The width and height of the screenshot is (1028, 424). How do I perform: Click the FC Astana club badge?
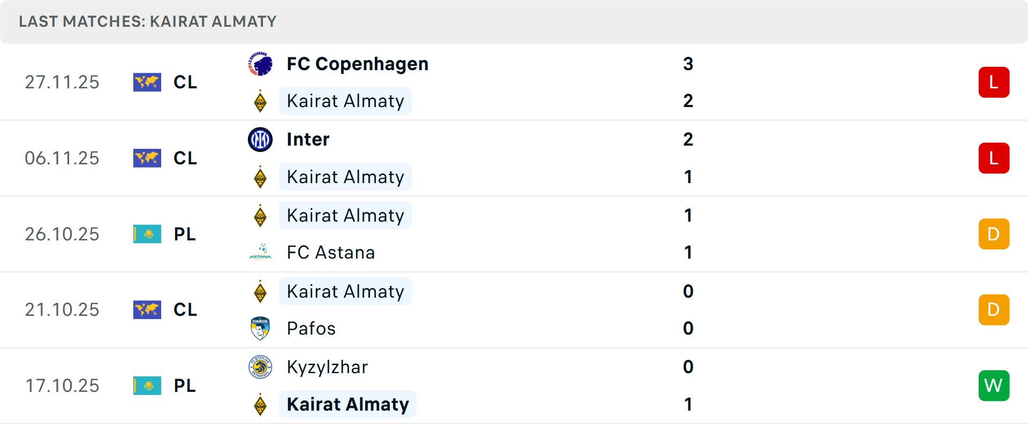point(261,252)
